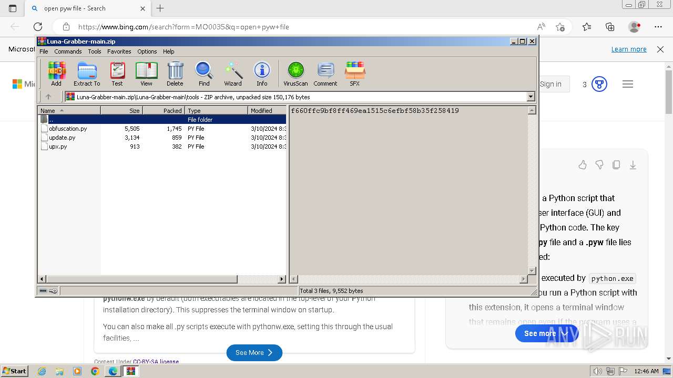This screenshot has width=673, height=378.
Task: Open the Options menu
Action: click(x=147, y=51)
